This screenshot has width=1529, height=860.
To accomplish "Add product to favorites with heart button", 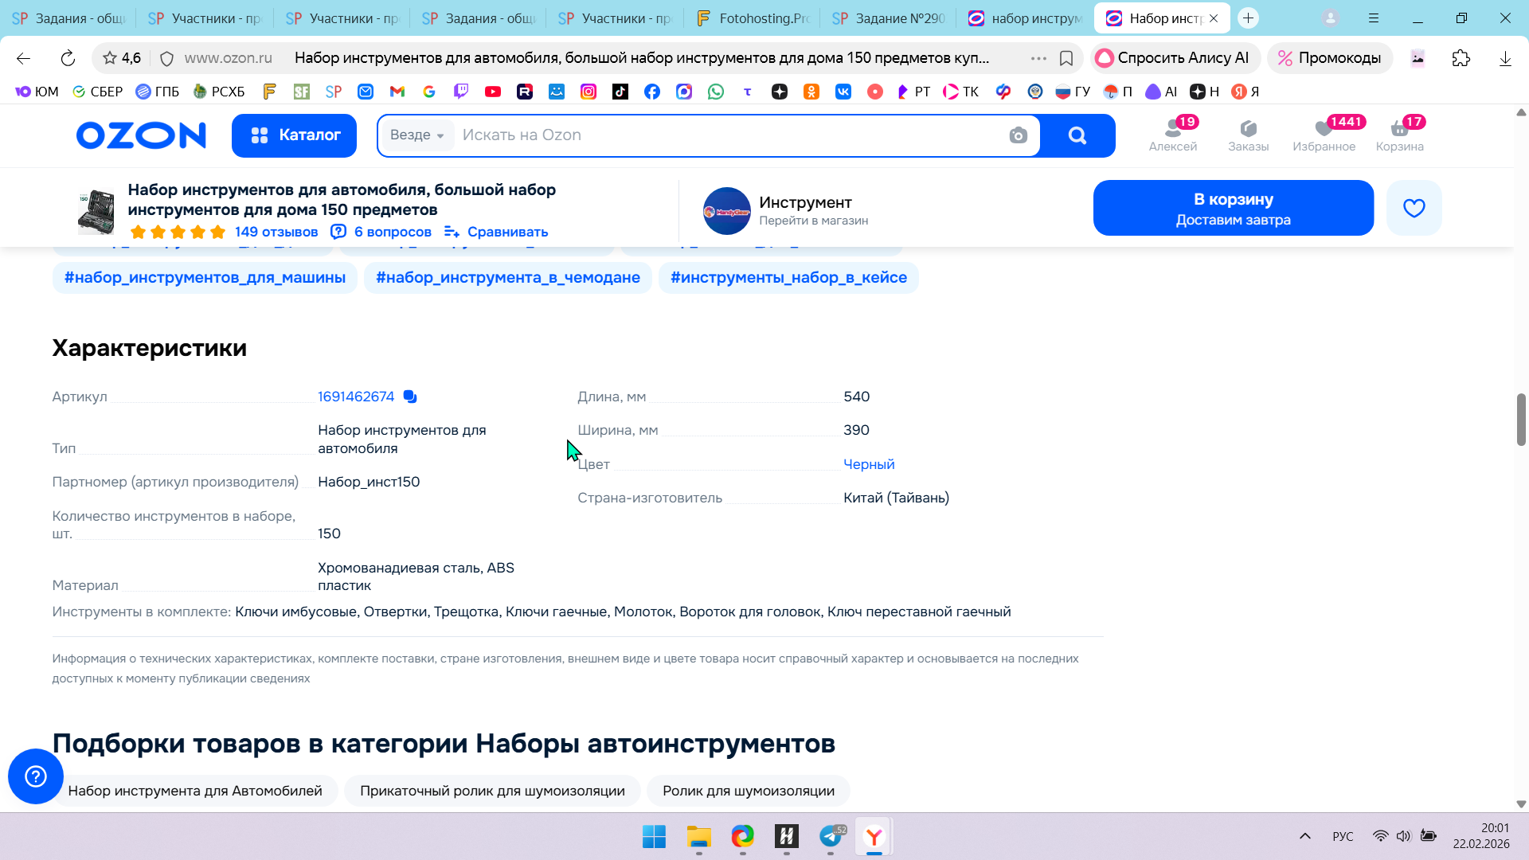I will (x=1414, y=208).
